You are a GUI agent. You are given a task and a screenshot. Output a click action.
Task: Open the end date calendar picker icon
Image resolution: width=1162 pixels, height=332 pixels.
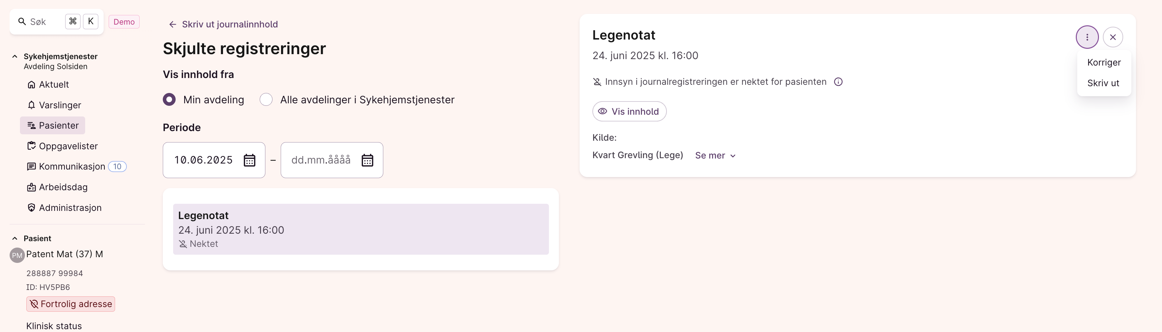[367, 160]
